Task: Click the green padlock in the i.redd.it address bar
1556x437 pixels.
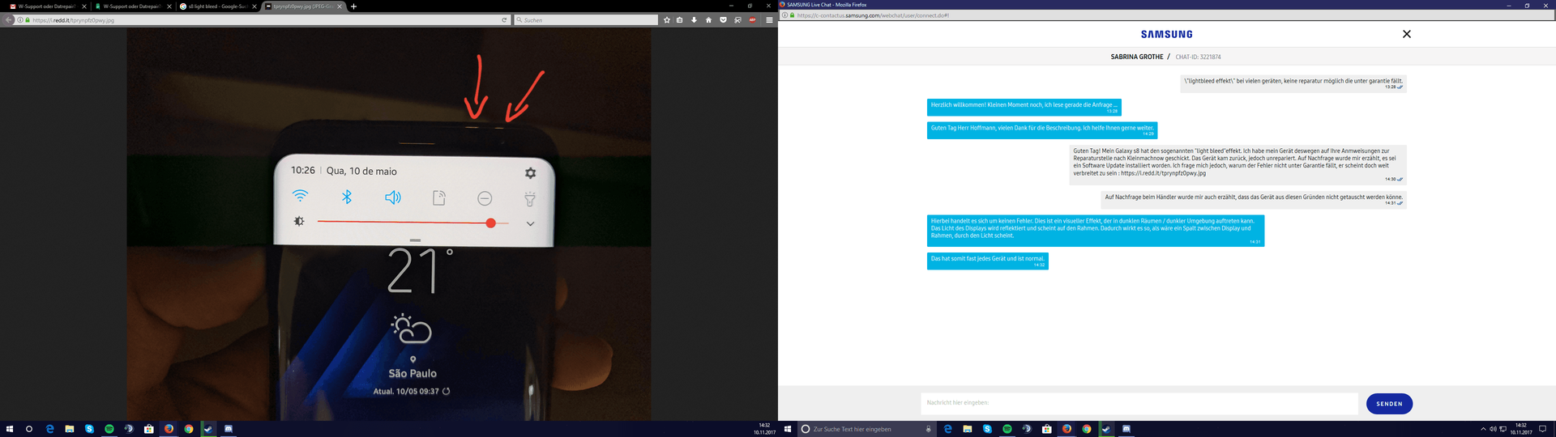Action: pyautogui.click(x=28, y=20)
